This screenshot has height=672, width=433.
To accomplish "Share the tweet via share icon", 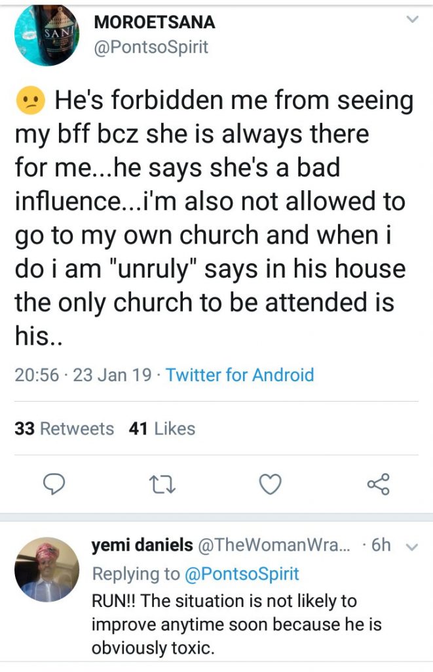I will click(x=378, y=484).
